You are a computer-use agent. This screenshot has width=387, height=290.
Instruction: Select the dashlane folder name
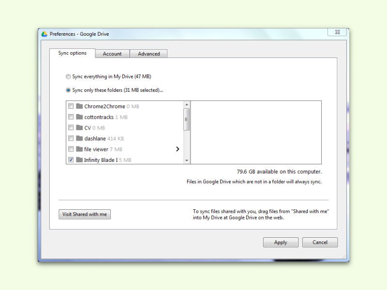[x=95, y=139]
